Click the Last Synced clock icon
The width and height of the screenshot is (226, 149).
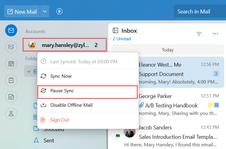click(x=43, y=61)
